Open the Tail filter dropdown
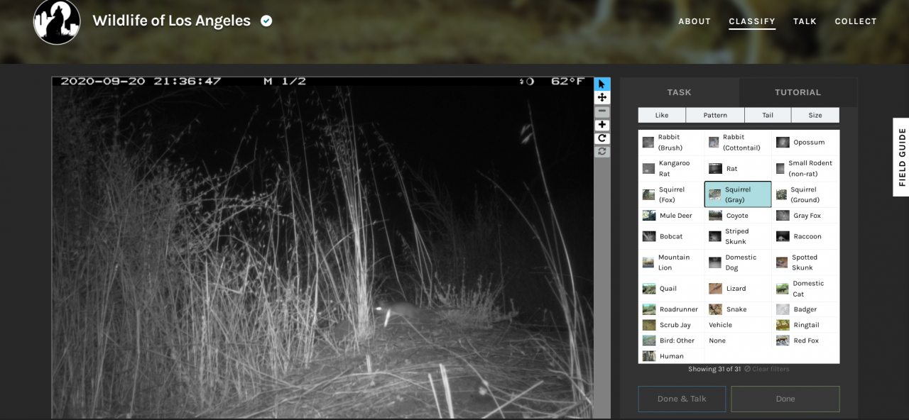Image resolution: width=909 pixels, height=420 pixels. pos(768,115)
